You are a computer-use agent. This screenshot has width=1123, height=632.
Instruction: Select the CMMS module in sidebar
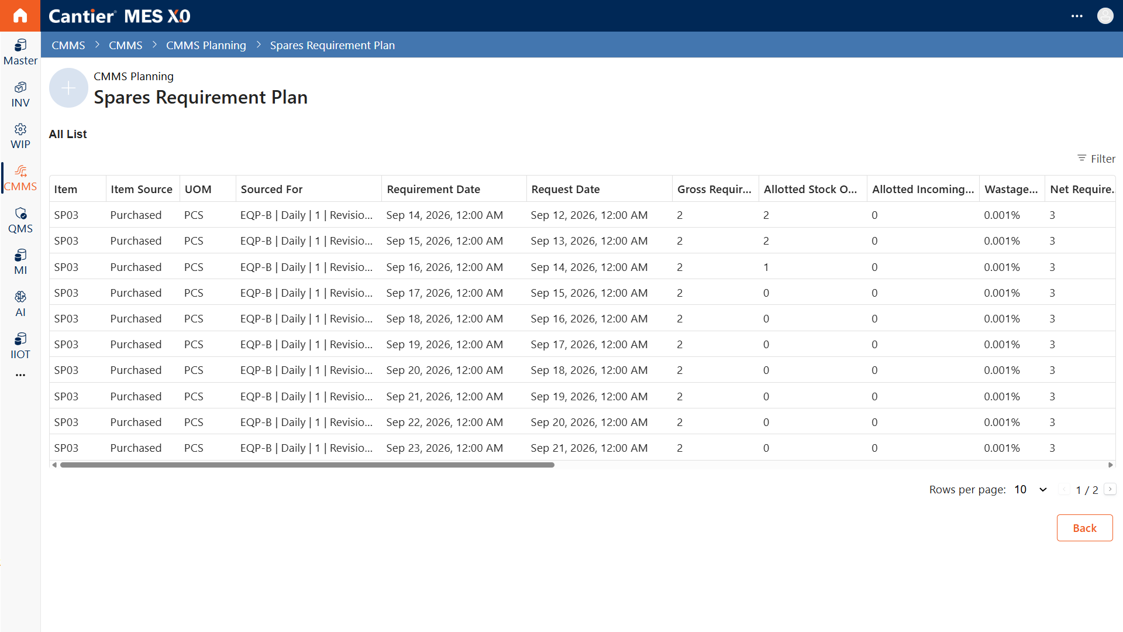[20, 178]
